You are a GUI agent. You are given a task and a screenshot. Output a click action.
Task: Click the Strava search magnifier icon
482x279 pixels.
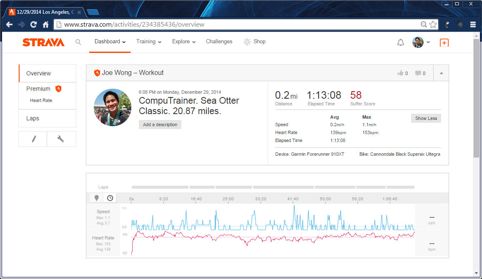click(x=78, y=42)
